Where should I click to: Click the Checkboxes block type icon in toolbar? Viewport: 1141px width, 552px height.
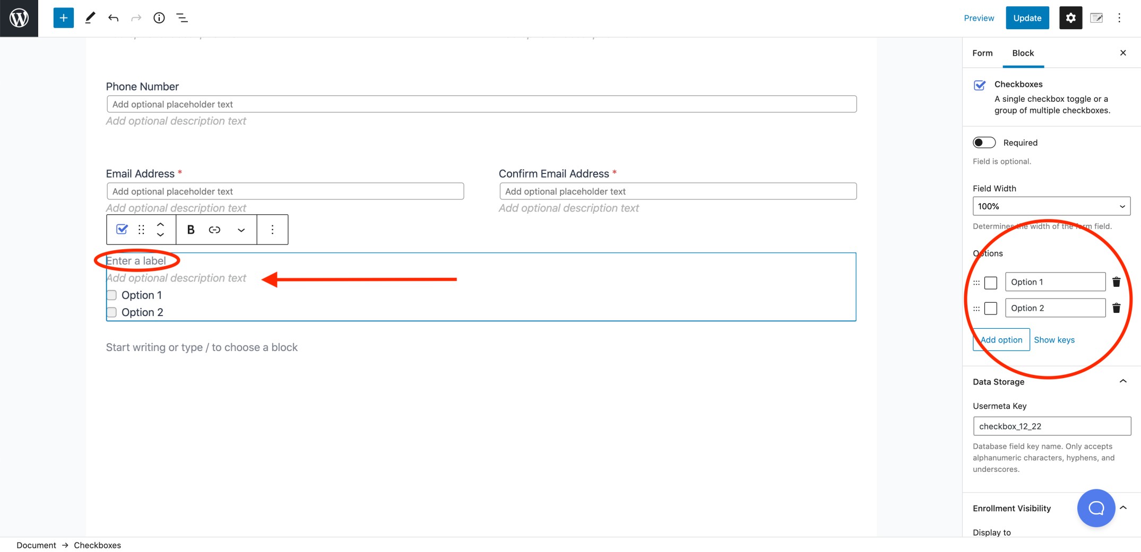[x=122, y=229]
